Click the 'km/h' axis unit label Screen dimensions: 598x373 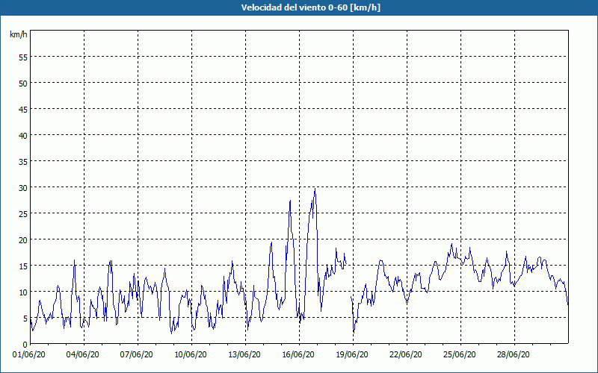tap(18, 34)
